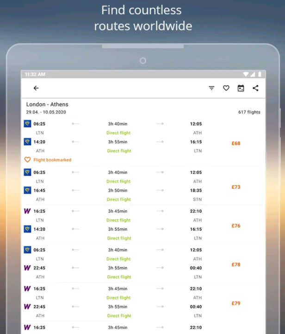Click the STN arrival airport code

(197, 199)
